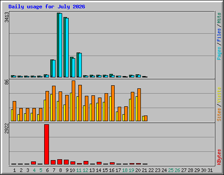Click day label 7 on x-axis
Screen dimensions: 224x175
tap(54, 170)
